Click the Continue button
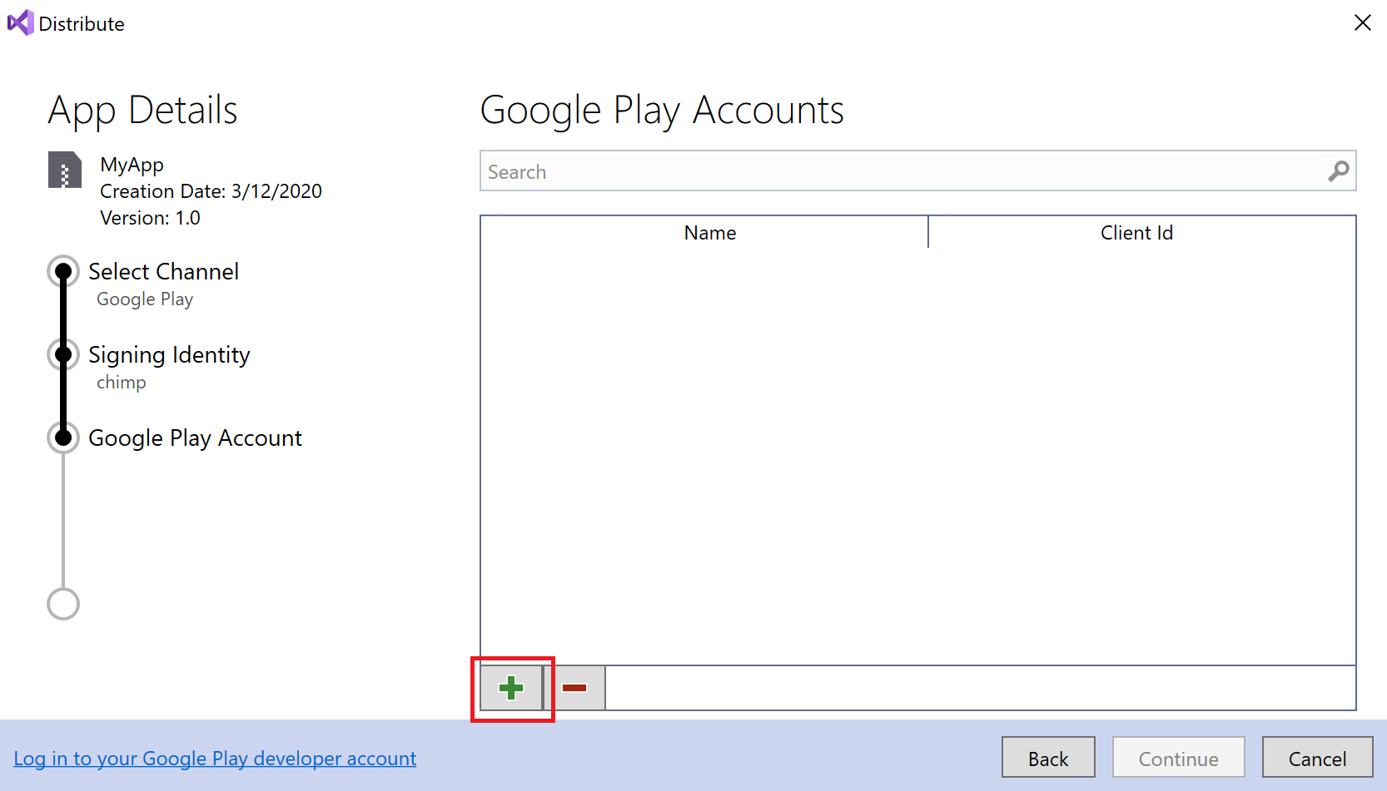The image size is (1387, 791). point(1179,758)
